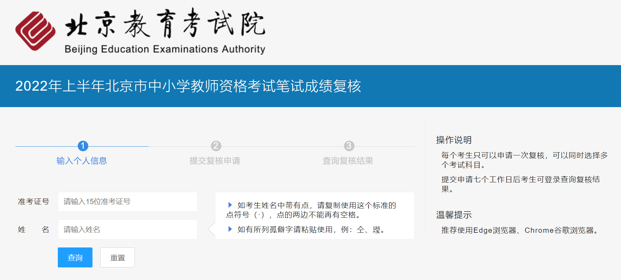Click the red Beijing Education Examinations Authority logo
This screenshot has height=280, width=621.
pyautogui.click(x=35, y=31)
